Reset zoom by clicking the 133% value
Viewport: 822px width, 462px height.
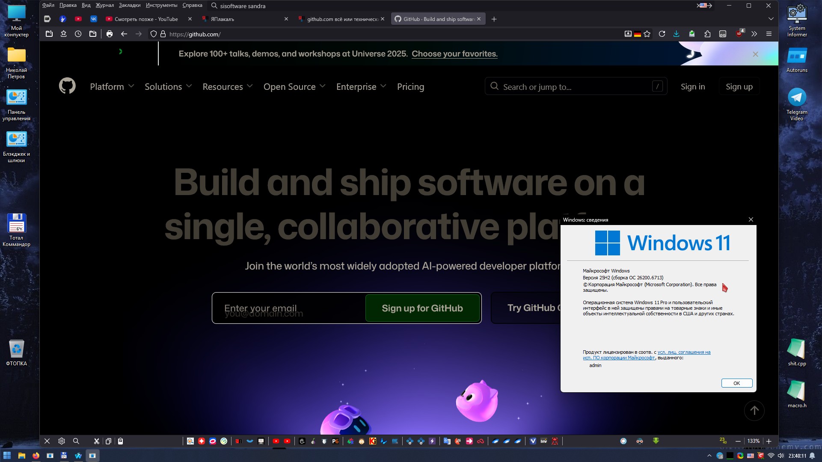click(x=754, y=441)
